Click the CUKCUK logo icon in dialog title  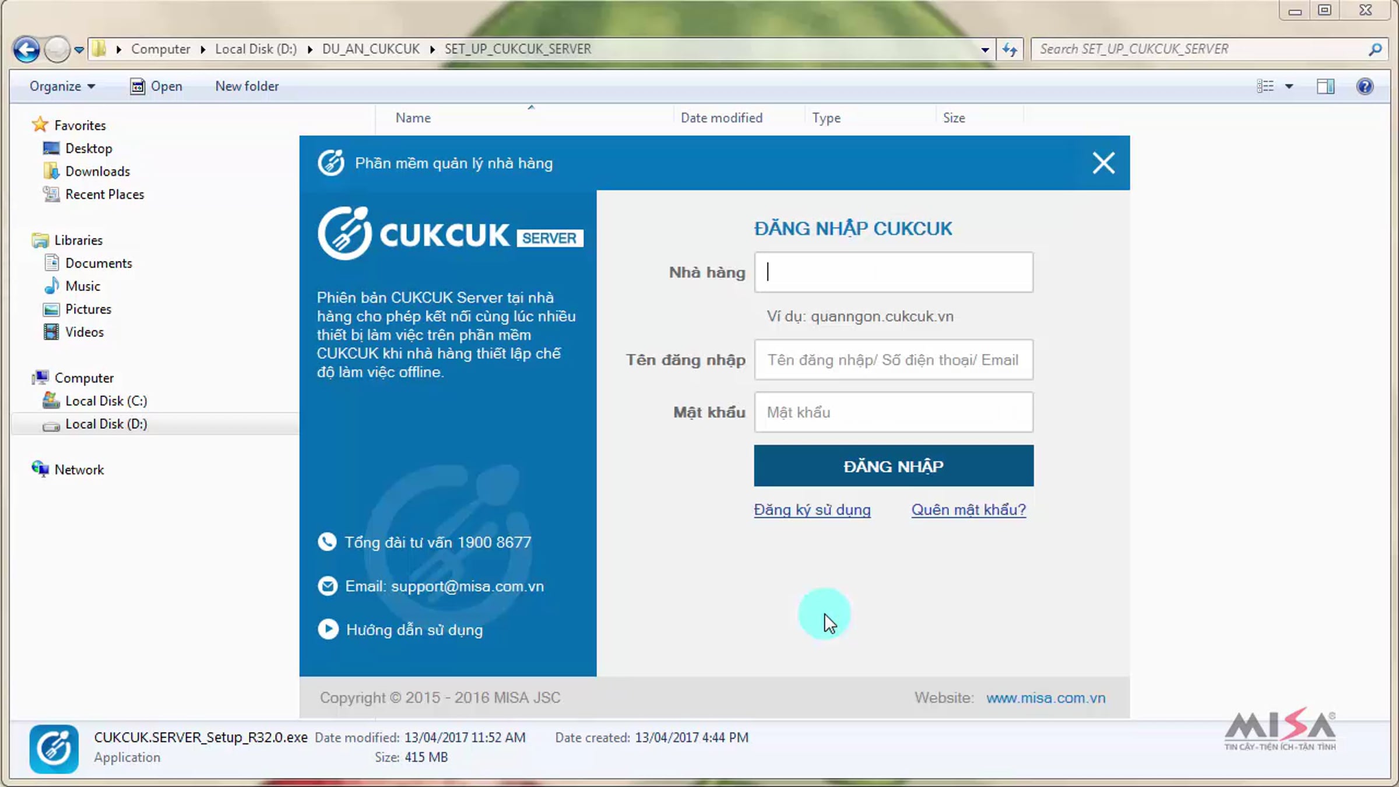331,163
